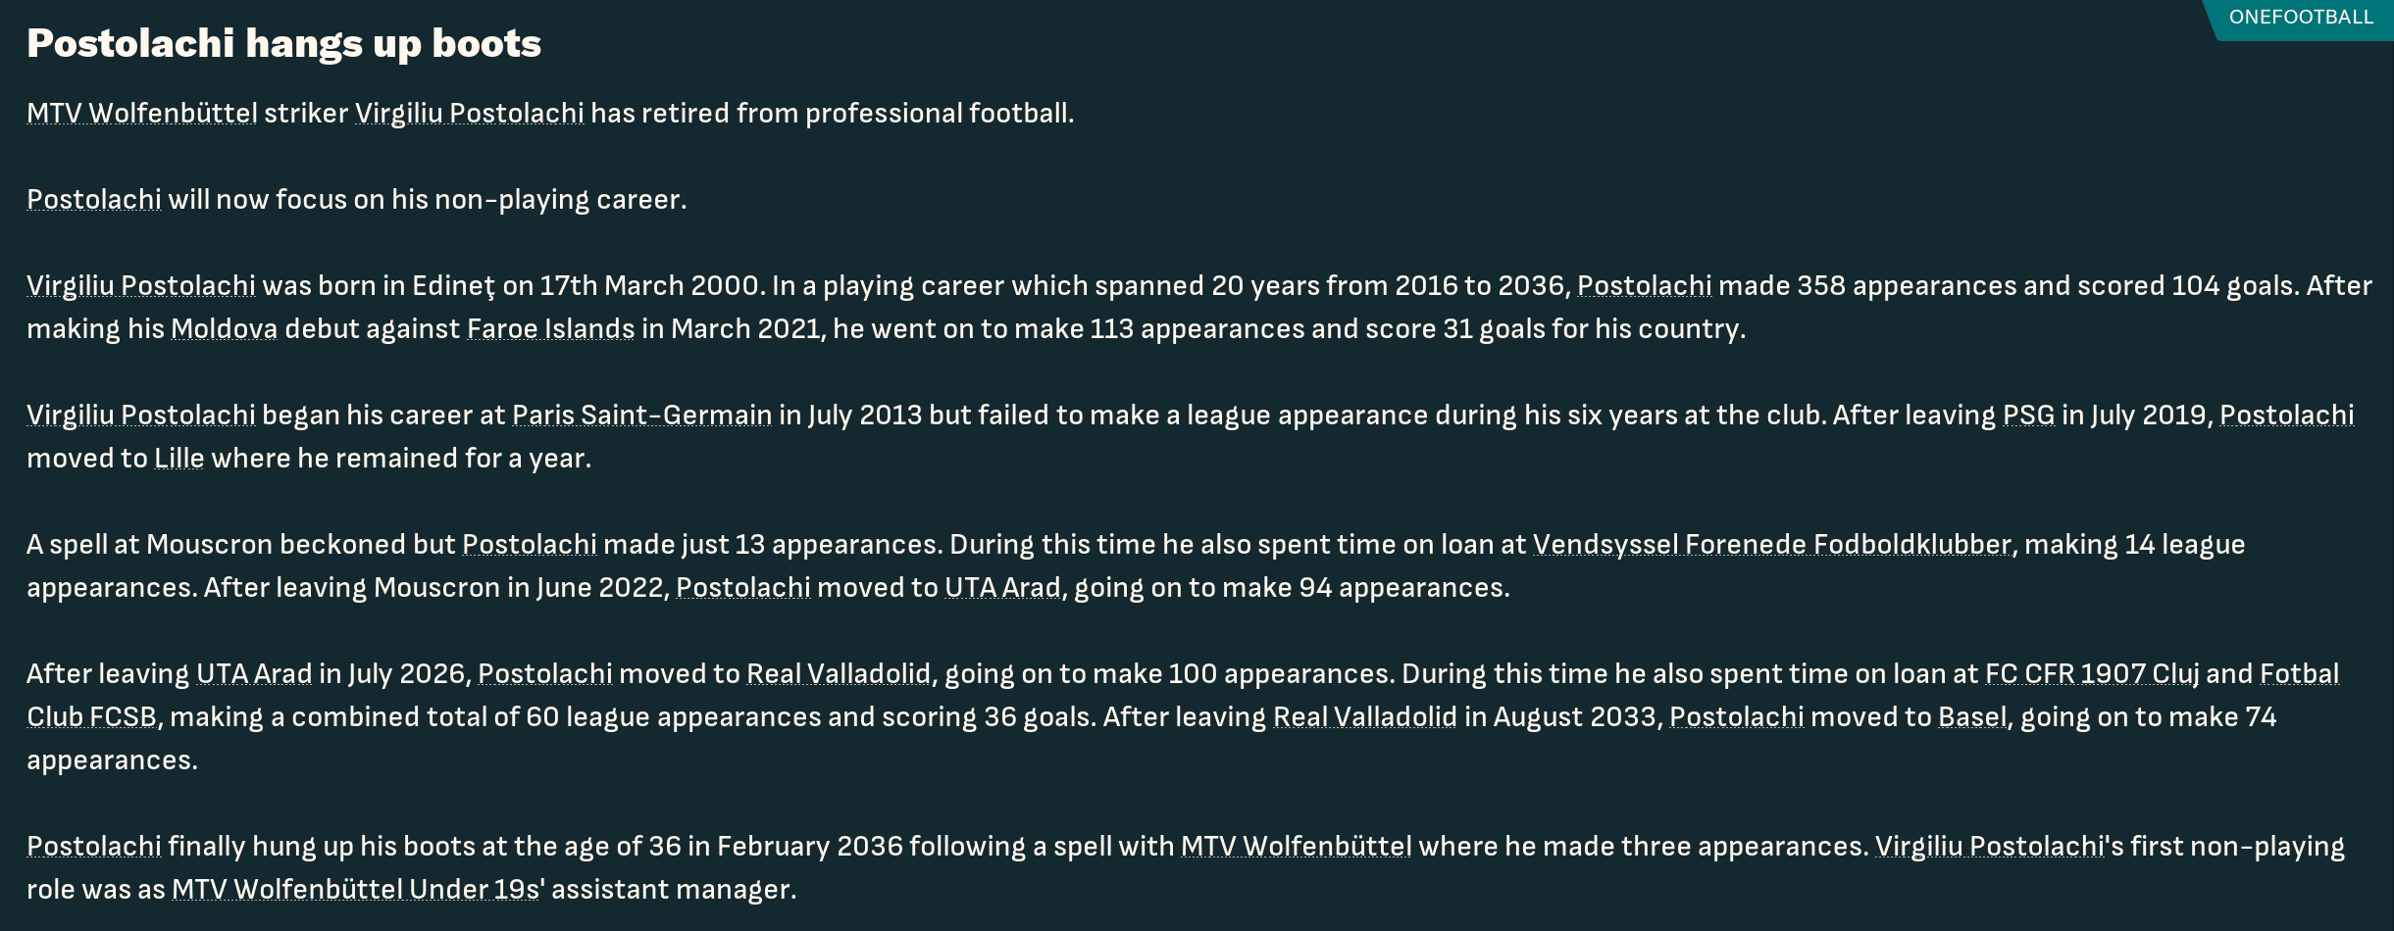This screenshot has width=2394, height=931.
Task: Open the Faroe Islands link
Action: [551, 328]
